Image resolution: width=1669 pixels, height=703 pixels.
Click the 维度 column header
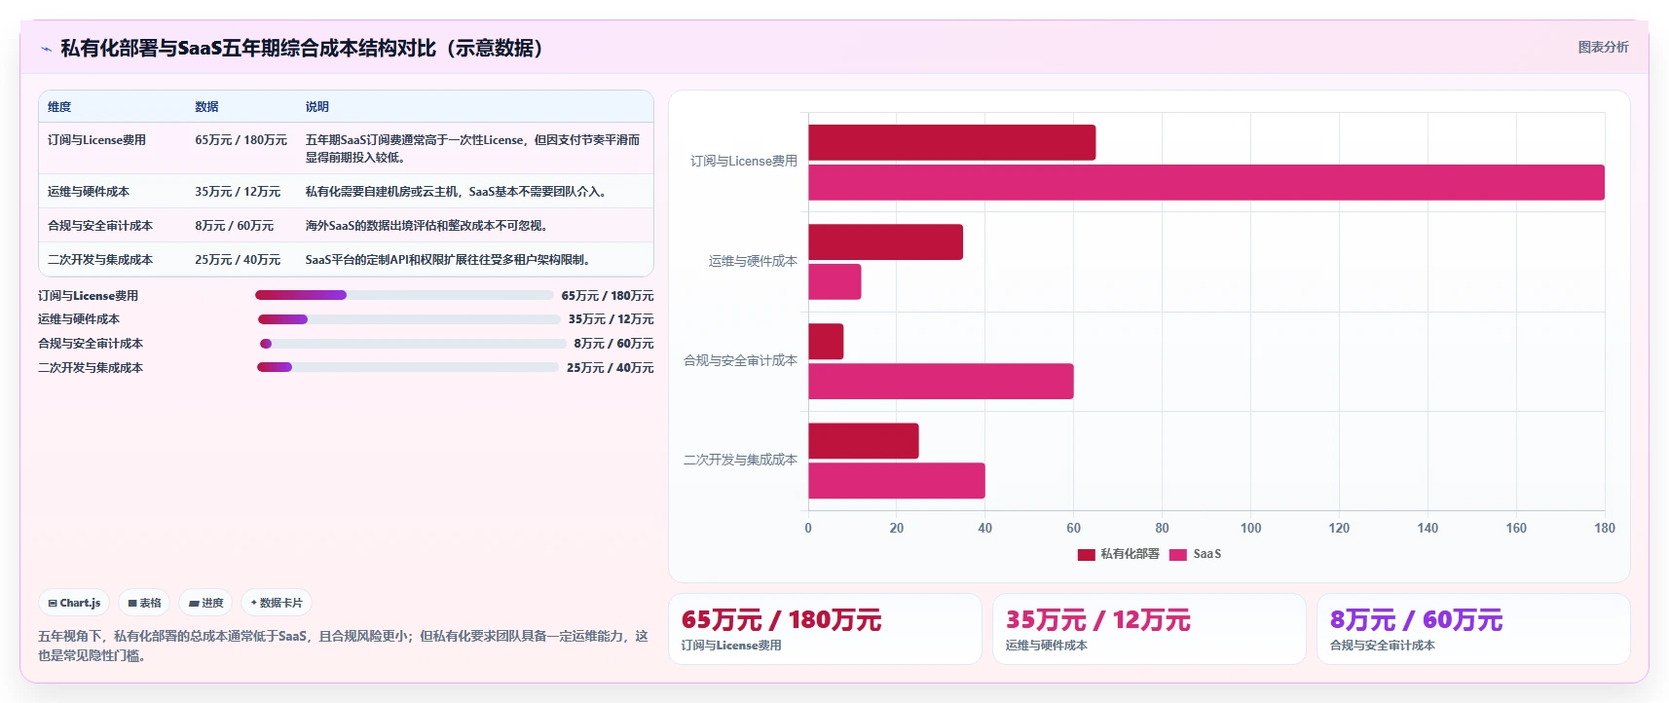(x=59, y=107)
